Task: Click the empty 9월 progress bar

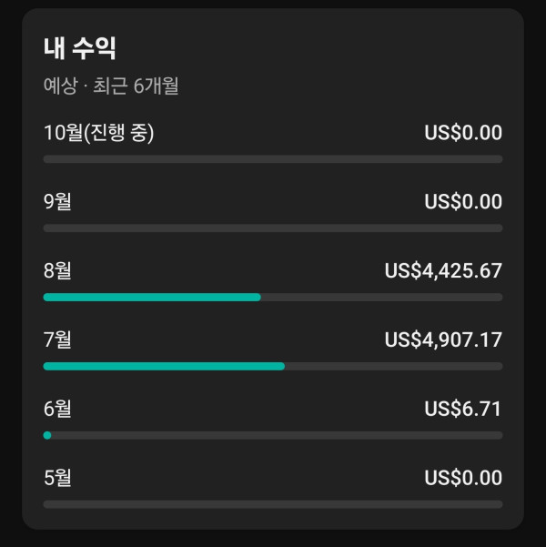Action: point(273,228)
